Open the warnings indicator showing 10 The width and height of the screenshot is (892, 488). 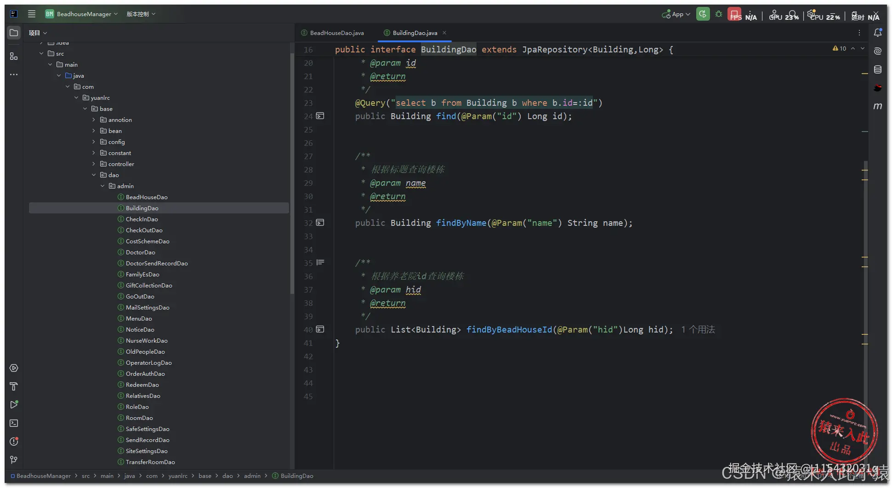(839, 48)
